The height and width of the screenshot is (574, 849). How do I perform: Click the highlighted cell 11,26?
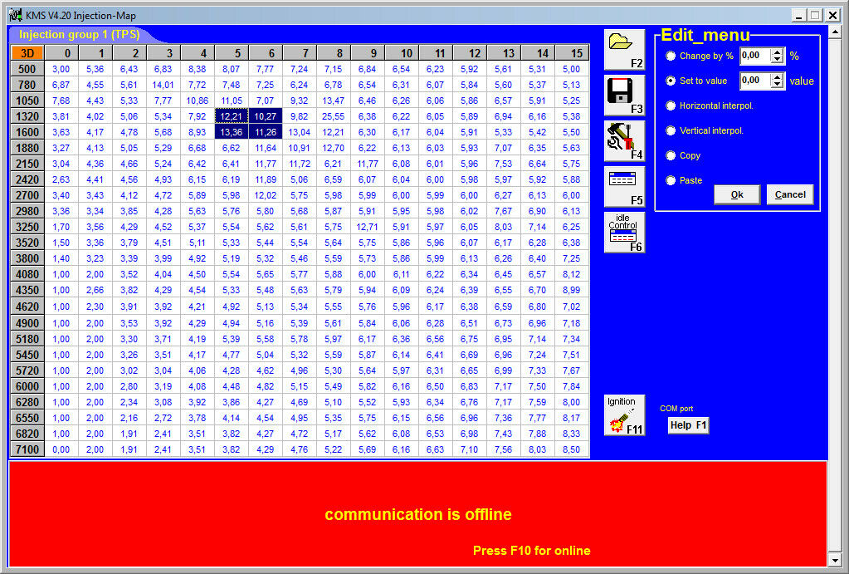(266, 132)
